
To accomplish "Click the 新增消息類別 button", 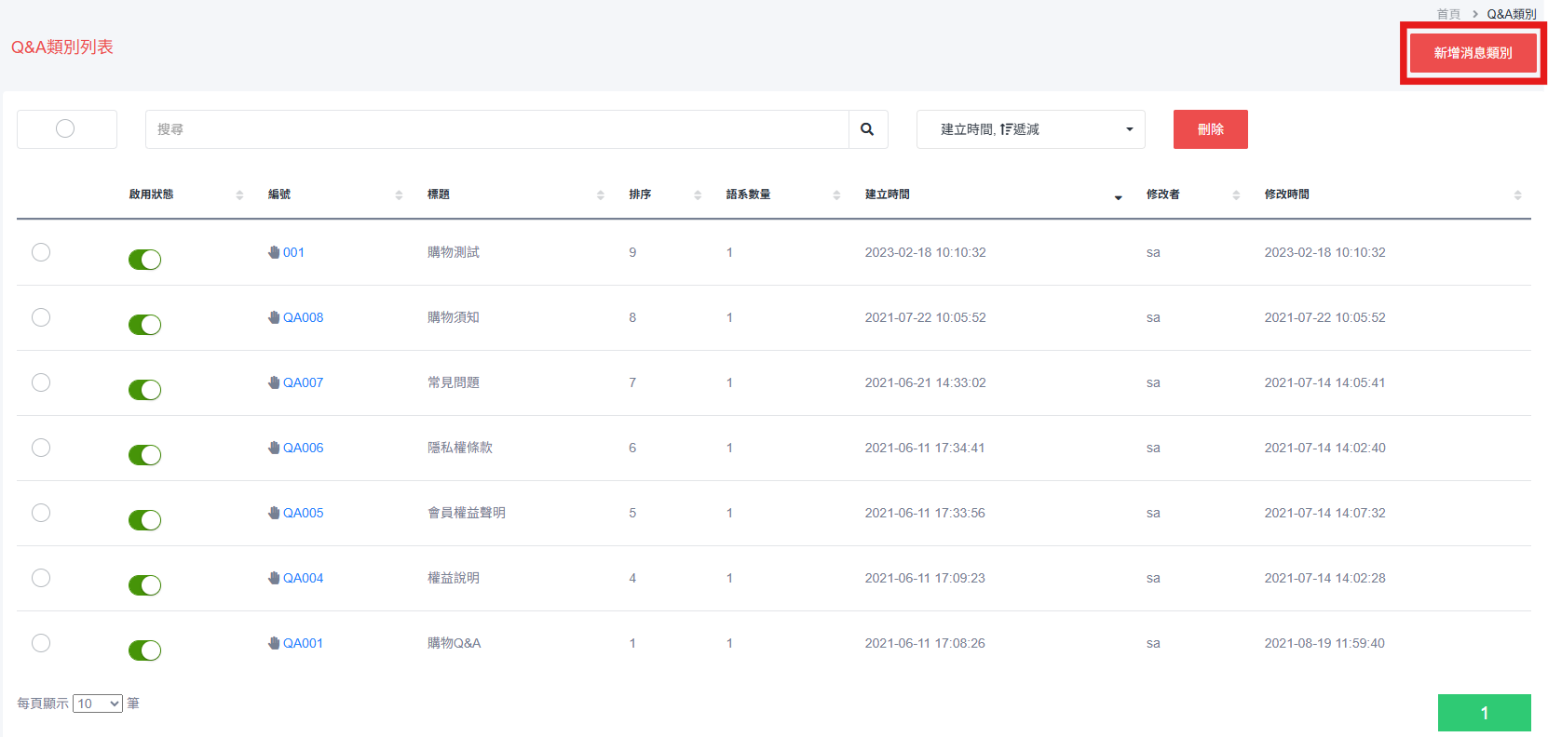I will click(x=1473, y=53).
